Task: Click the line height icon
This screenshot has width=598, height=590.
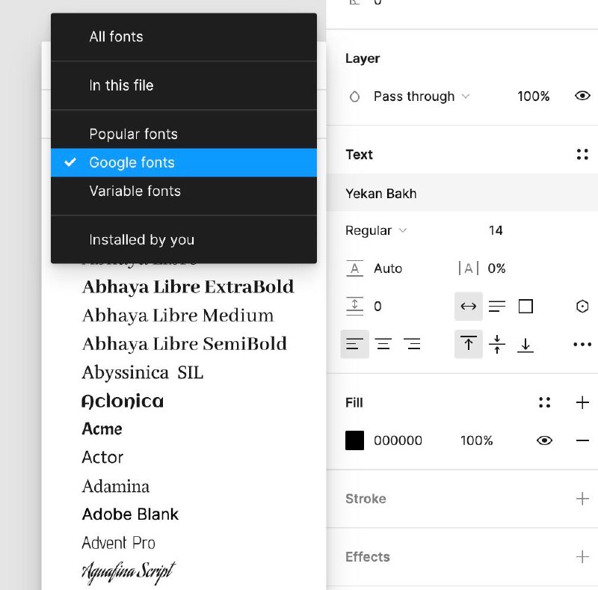Action: [x=354, y=268]
